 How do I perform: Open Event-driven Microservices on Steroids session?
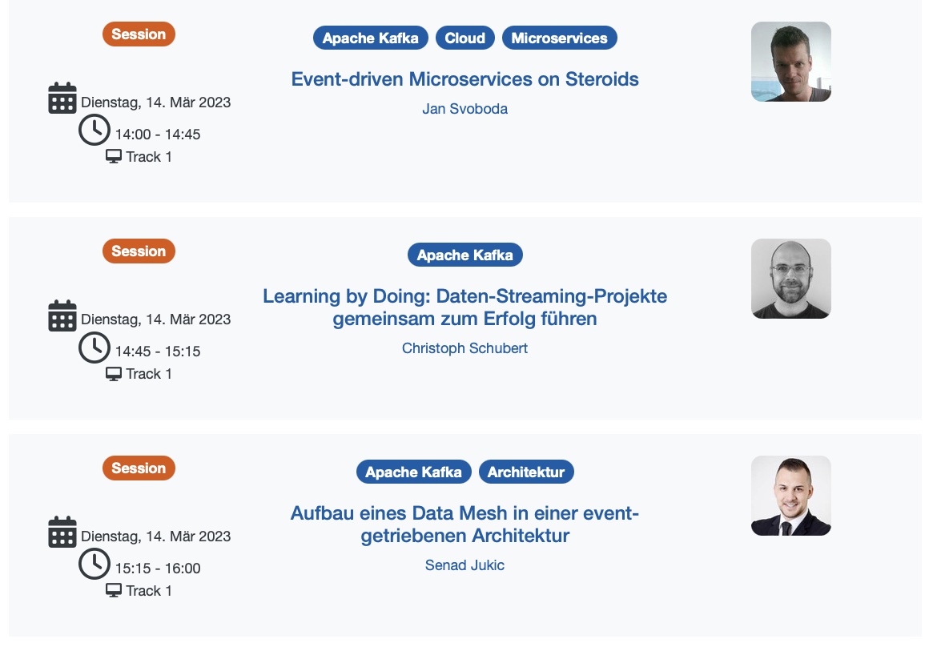465,79
